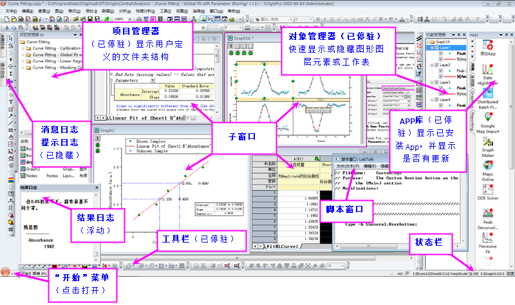Open the 工具 (Tools) menu
The width and height of the screenshot is (515, 305).
click(165, 11)
